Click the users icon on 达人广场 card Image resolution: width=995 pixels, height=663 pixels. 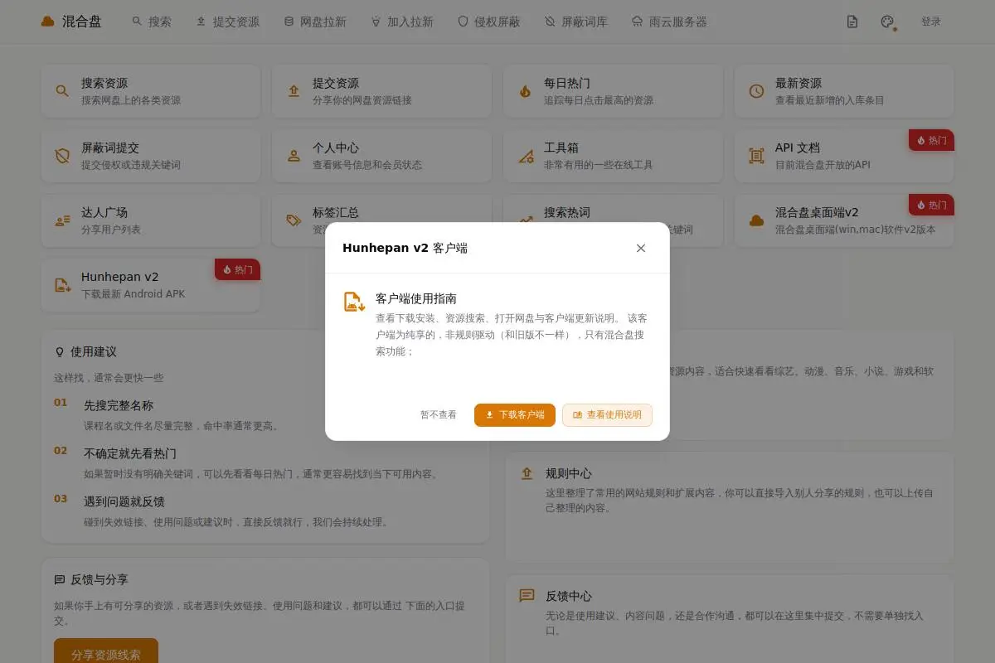62,220
